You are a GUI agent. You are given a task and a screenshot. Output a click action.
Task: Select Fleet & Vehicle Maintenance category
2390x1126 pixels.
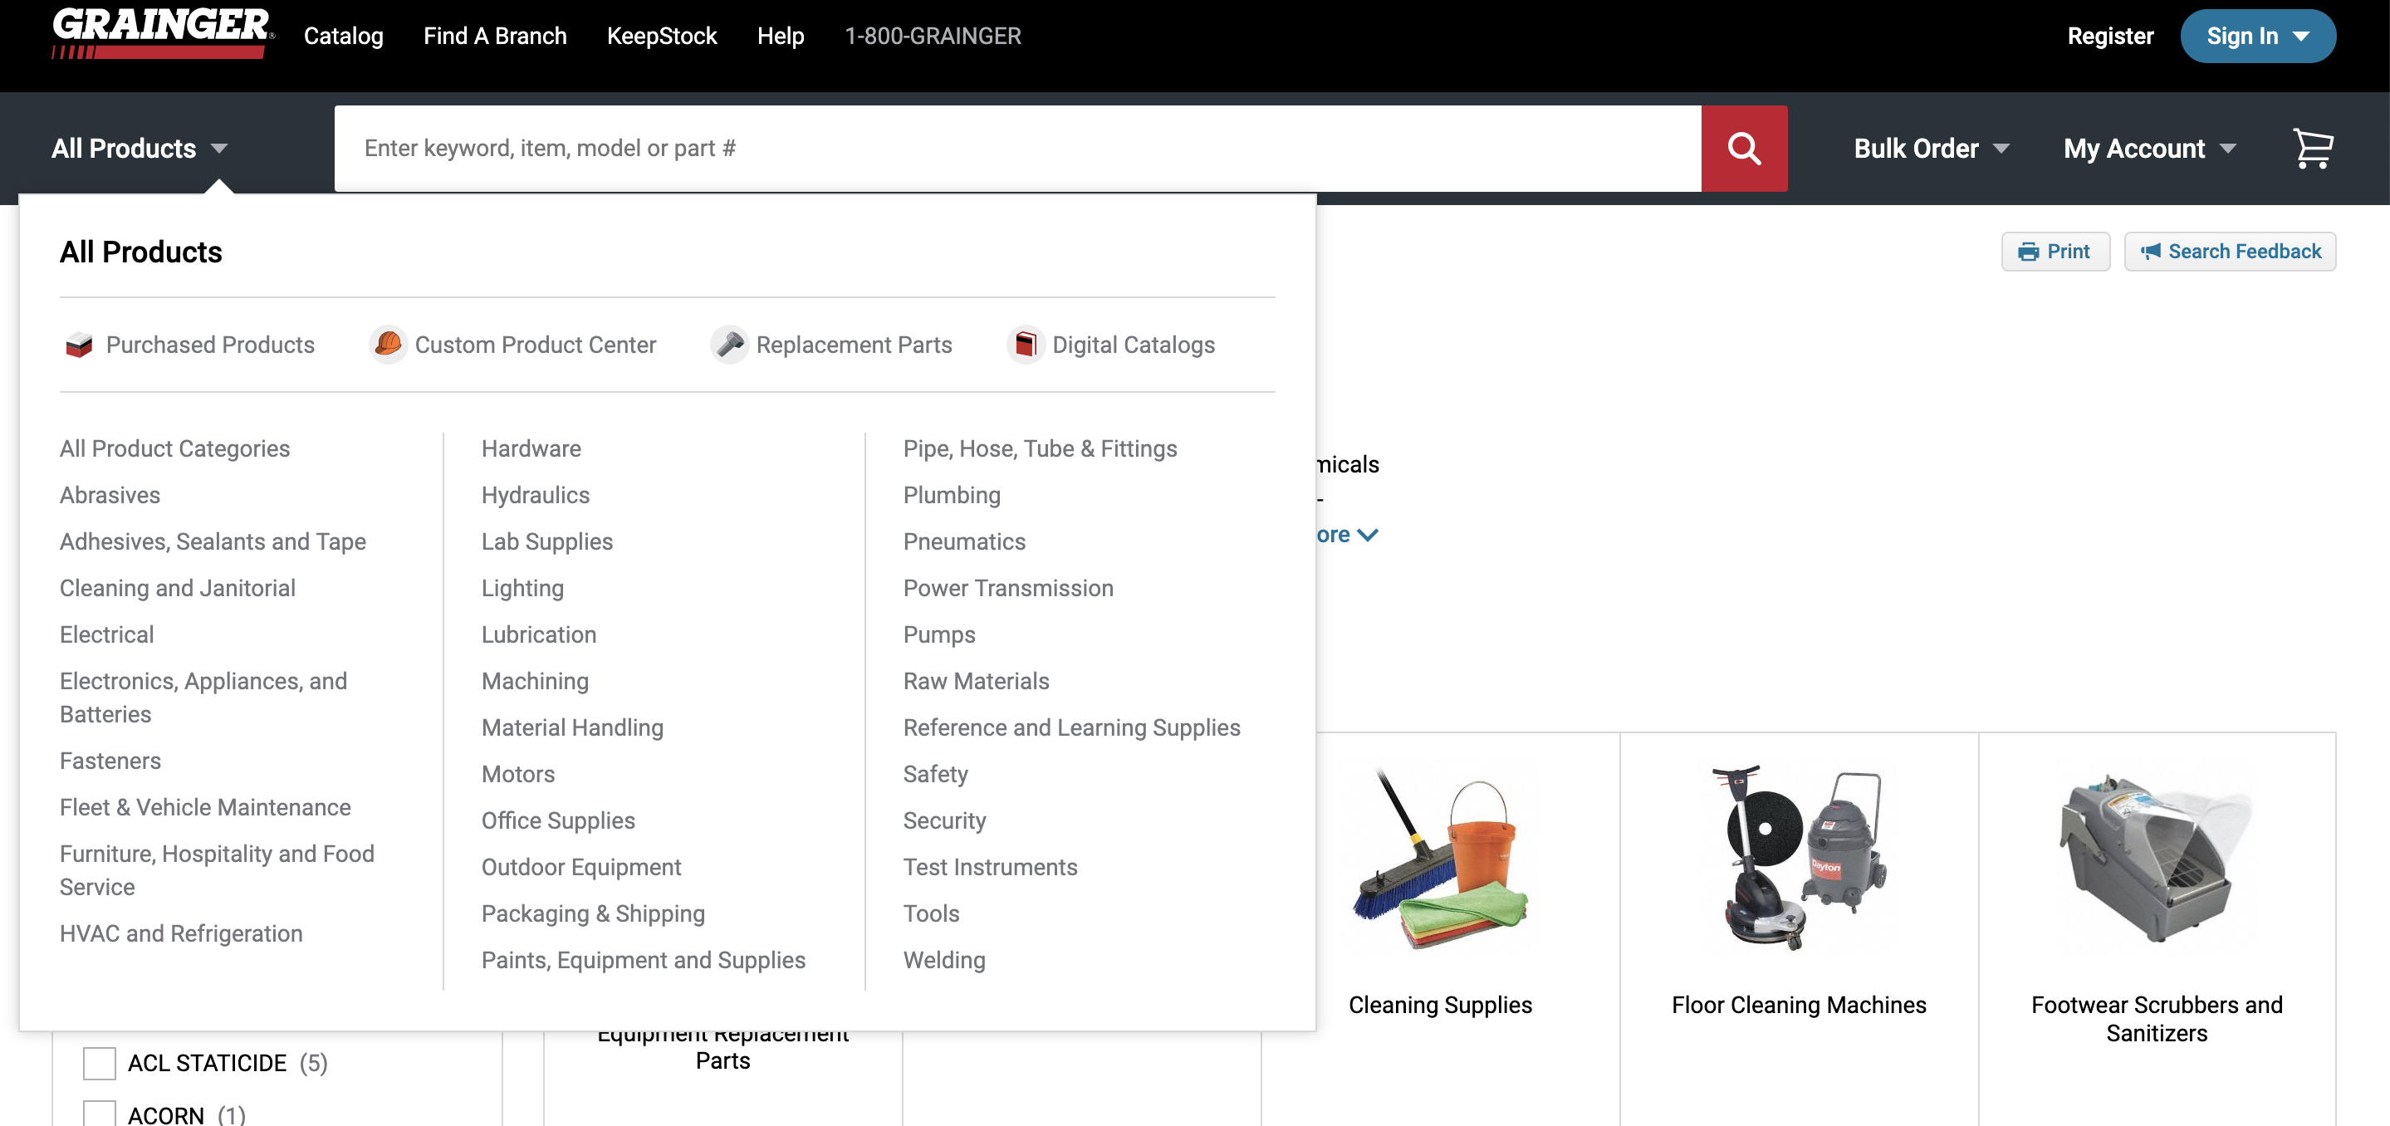point(205,807)
